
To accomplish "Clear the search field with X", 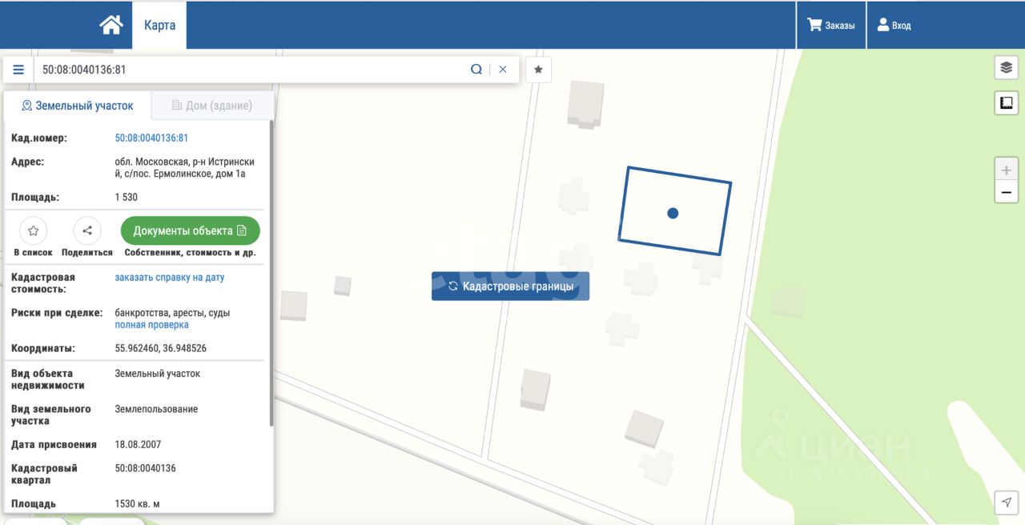I will [x=503, y=70].
